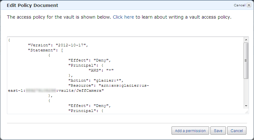Viewport: 254px width, 140px height.
Task: Click the scrollbar up arrow in policy editor
Action: point(246,39)
